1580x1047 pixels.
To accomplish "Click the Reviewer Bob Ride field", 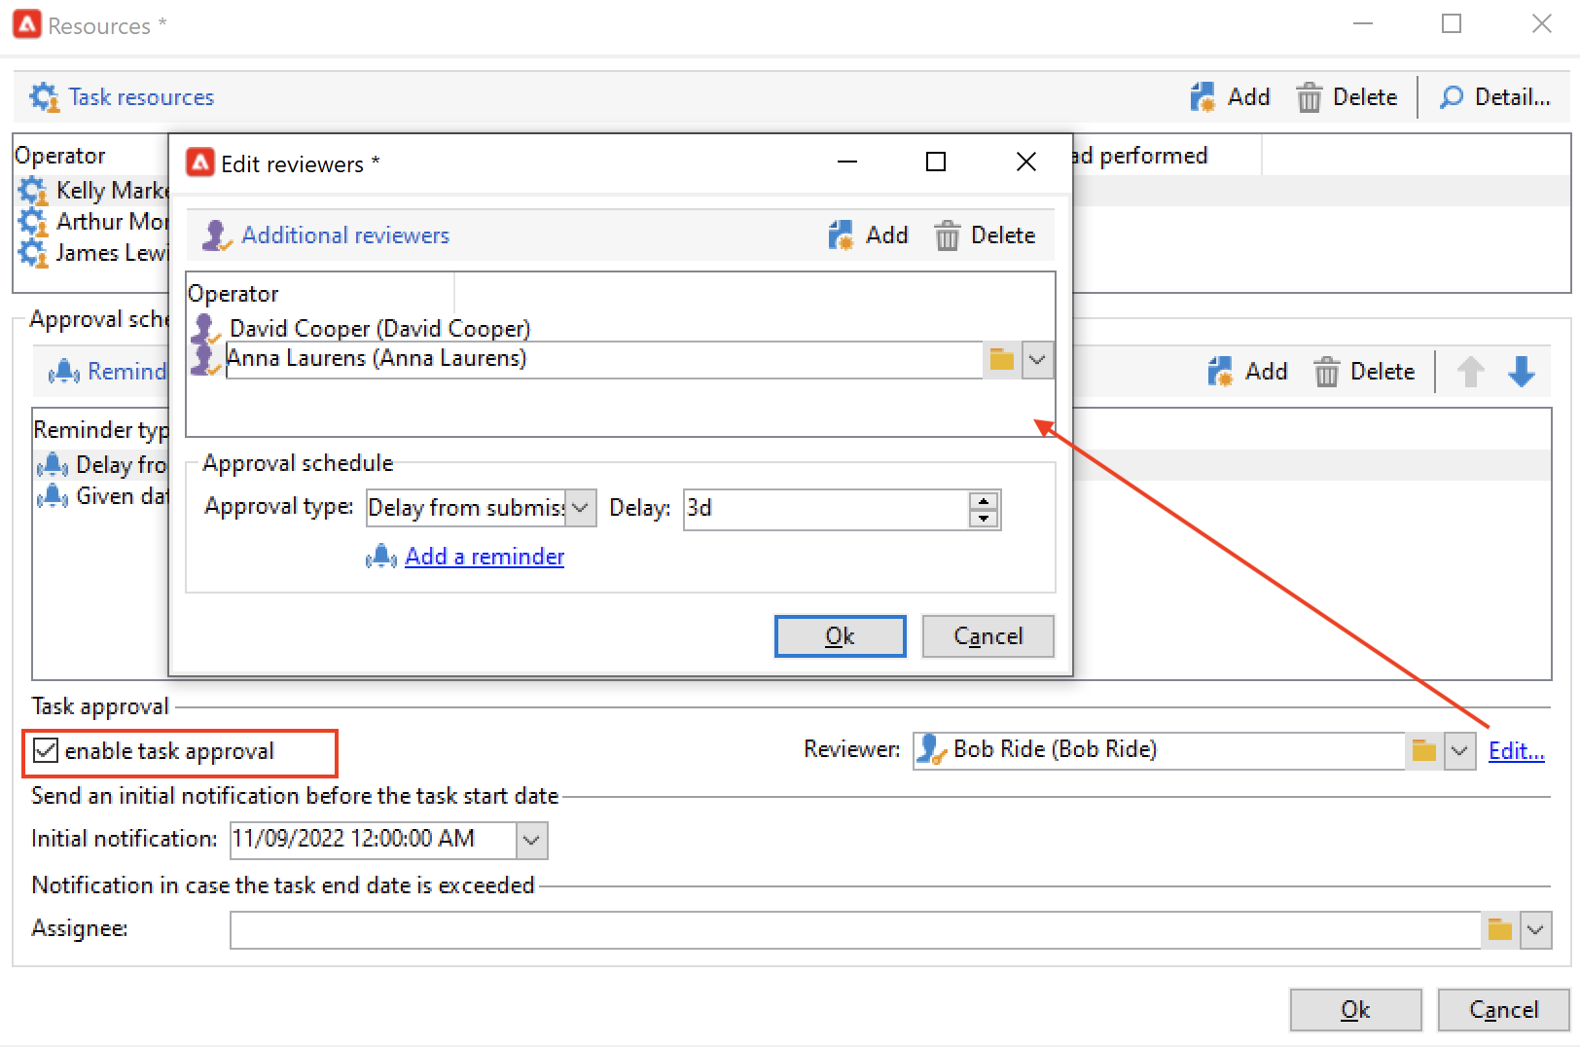I will pos(1159,750).
